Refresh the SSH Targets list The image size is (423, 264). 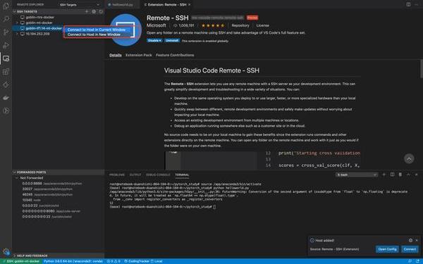(101, 11)
